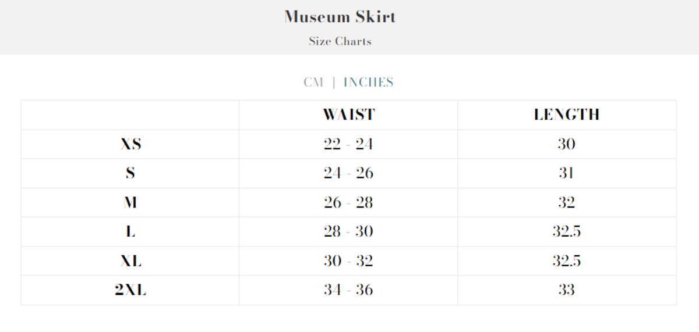Select the LENGTH column header
The image size is (699, 332).
566,115
